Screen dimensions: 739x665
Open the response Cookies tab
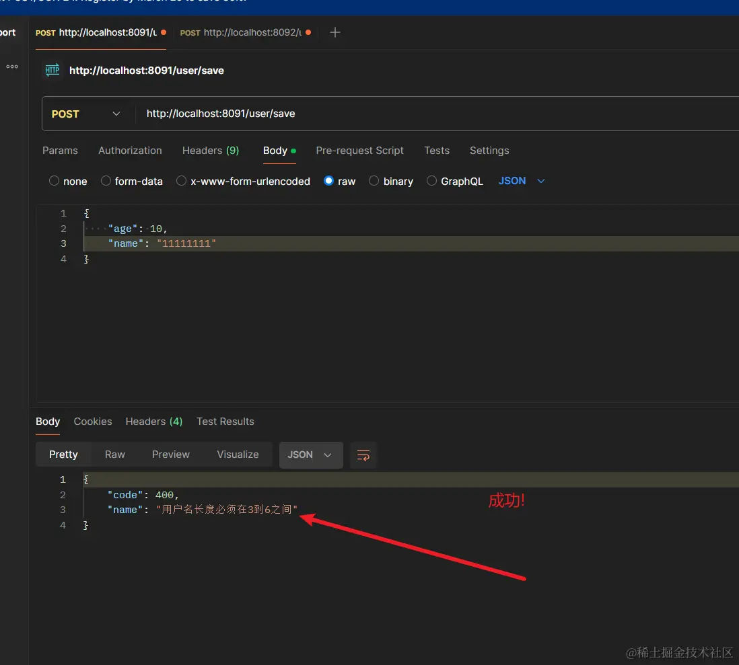pos(93,422)
